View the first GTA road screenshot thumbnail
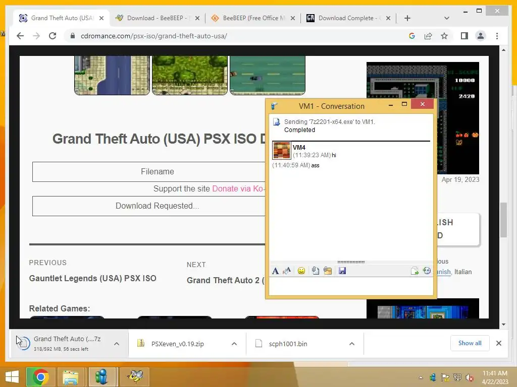Viewport: 517px width, 387px height. tap(112, 76)
